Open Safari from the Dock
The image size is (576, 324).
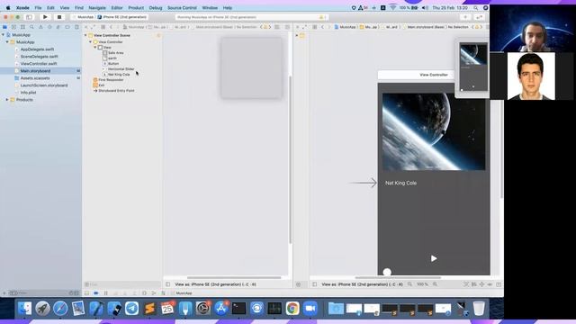point(60,308)
